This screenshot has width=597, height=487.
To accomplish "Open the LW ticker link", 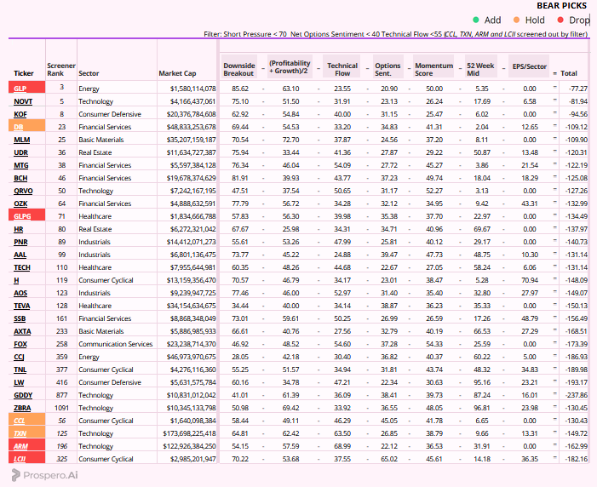I will click(19, 382).
